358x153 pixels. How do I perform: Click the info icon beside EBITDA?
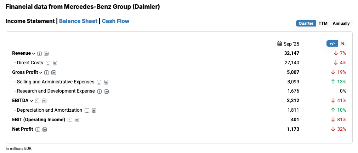[37, 101]
